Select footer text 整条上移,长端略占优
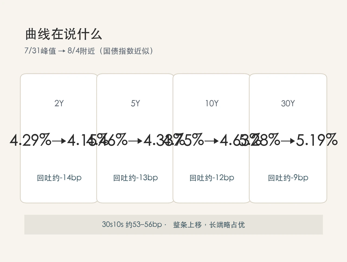The height and width of the screenshot is (262, 347). pos(209,225)
